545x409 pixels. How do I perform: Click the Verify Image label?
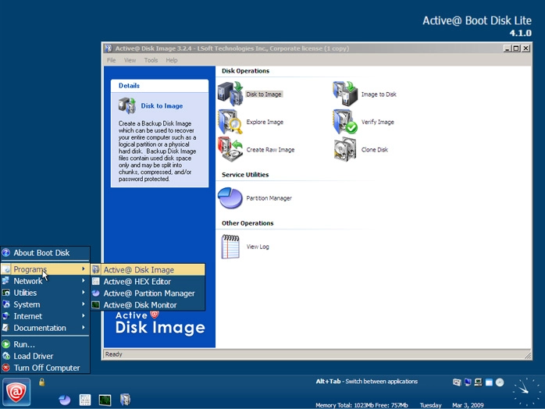tap(377, 122)
